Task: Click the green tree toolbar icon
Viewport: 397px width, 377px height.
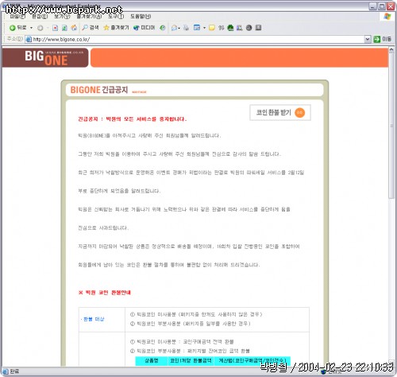Action: pos(230,28)
